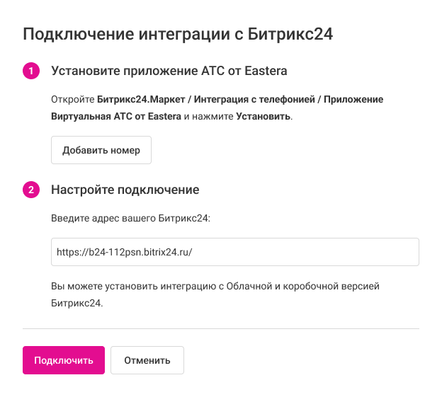This screenshot has height=397, width=442.
Task: Select heading Установите приложение АТС от Eastera
Action: tap(169, 71)
